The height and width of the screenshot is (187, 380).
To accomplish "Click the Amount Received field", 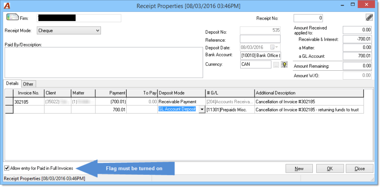I will pyautogui.click(x=357, y=30).
